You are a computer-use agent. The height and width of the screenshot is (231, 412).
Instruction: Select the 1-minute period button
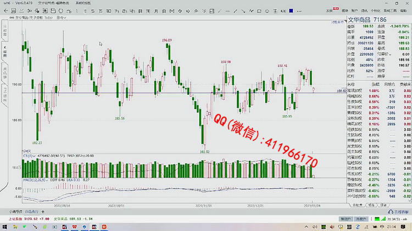coord(77,11)
